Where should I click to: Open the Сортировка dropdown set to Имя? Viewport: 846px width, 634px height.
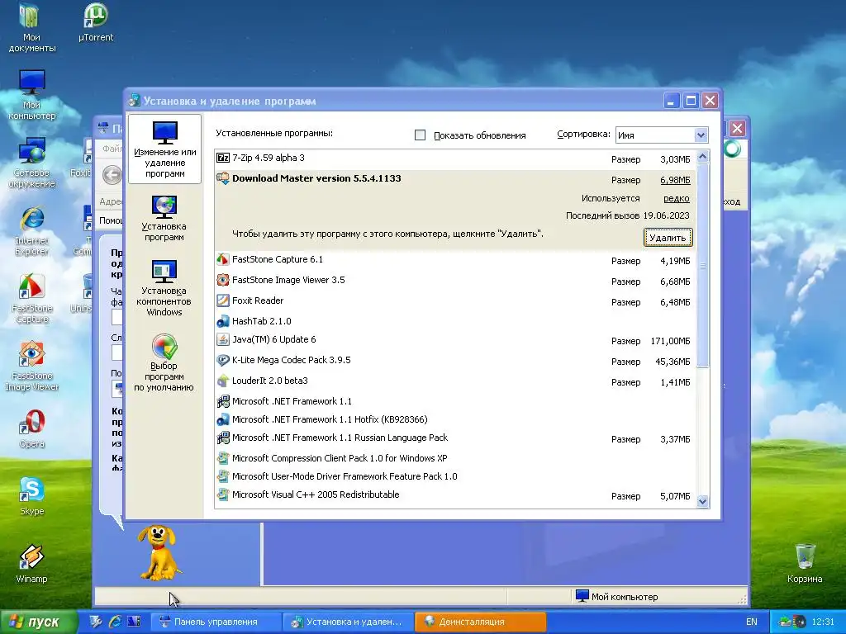pos(661,135)
